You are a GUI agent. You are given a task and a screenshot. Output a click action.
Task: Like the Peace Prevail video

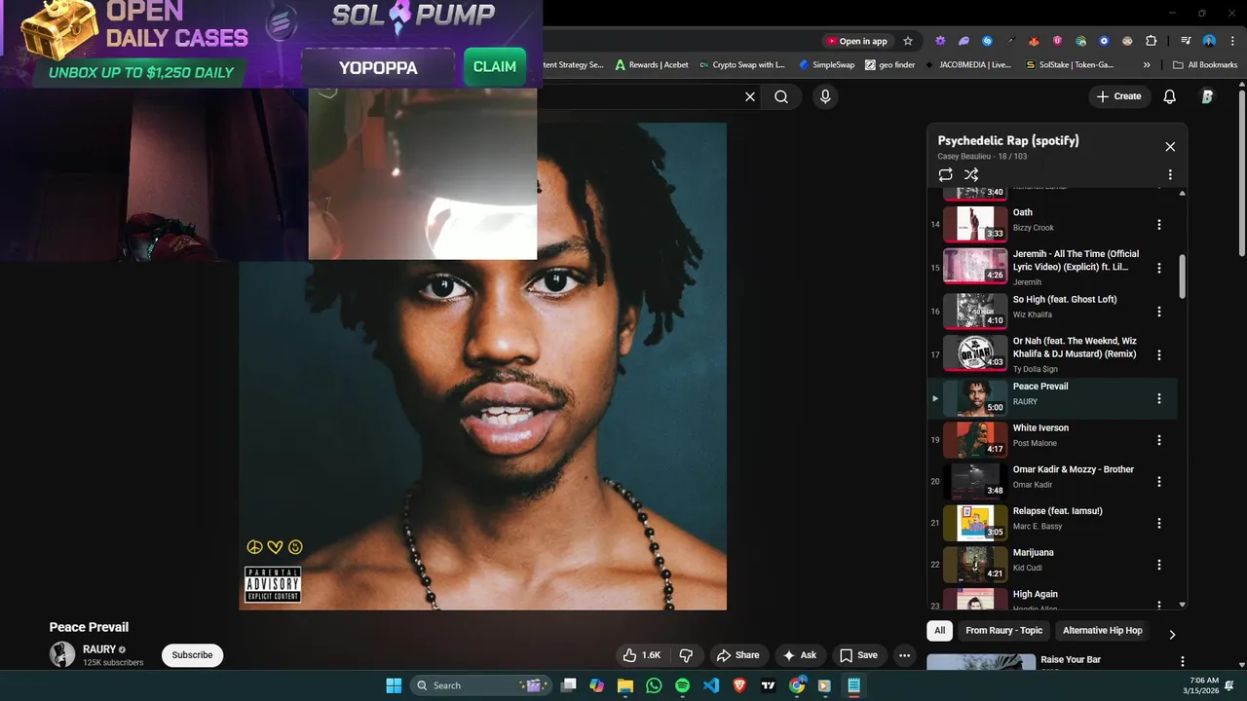[642, 655]
